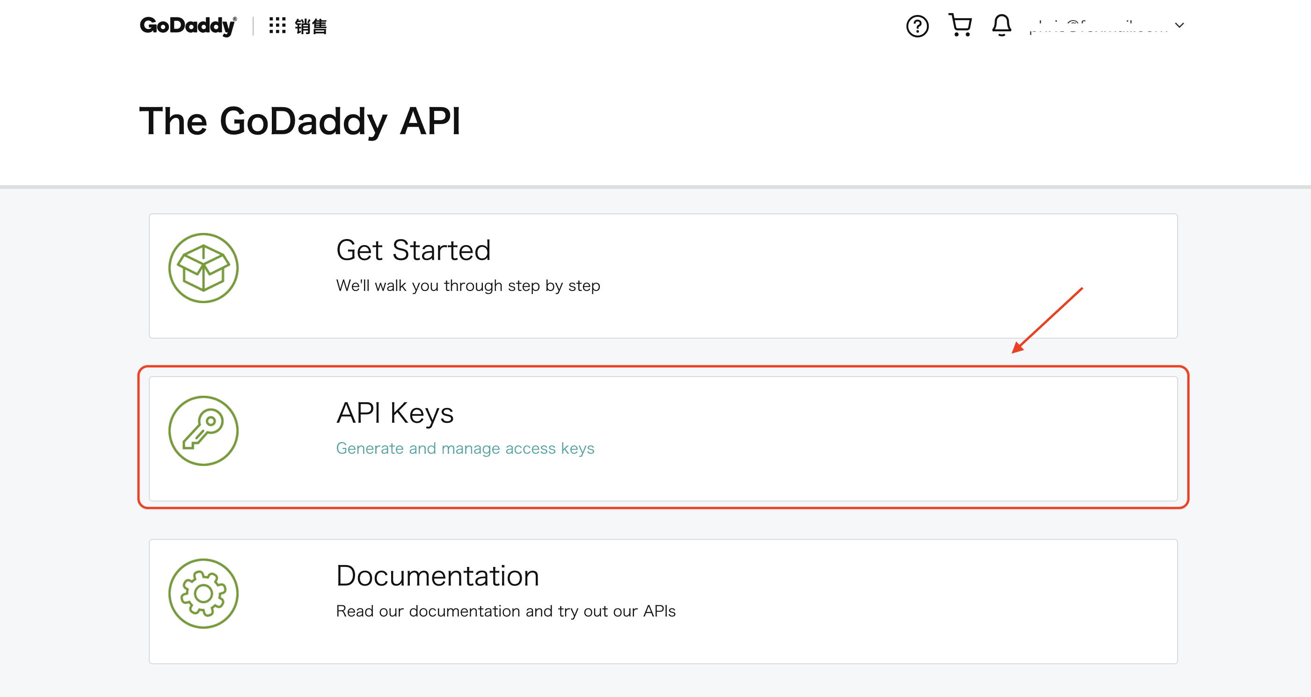
Task: Click The GoDaddy API page title
Action: click(x=300, y=121)
